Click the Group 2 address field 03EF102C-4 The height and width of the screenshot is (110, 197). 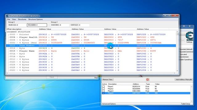[x=79, y=25]
